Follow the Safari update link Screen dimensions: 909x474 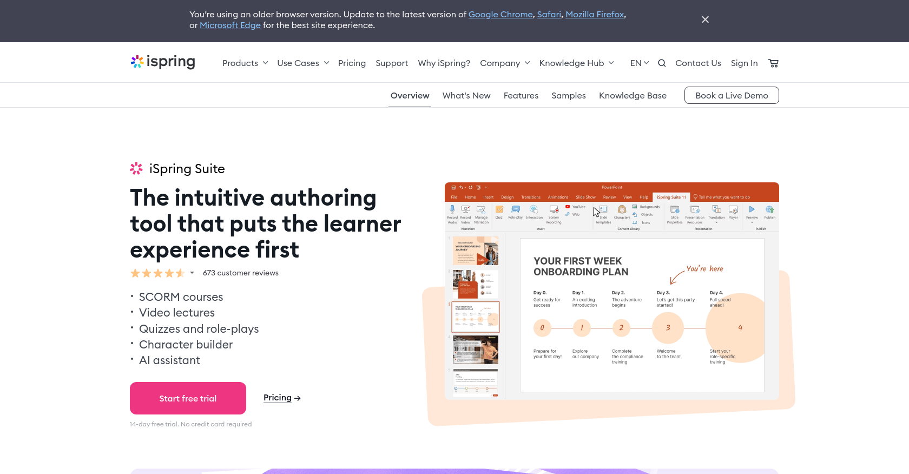tap(549, 15)
